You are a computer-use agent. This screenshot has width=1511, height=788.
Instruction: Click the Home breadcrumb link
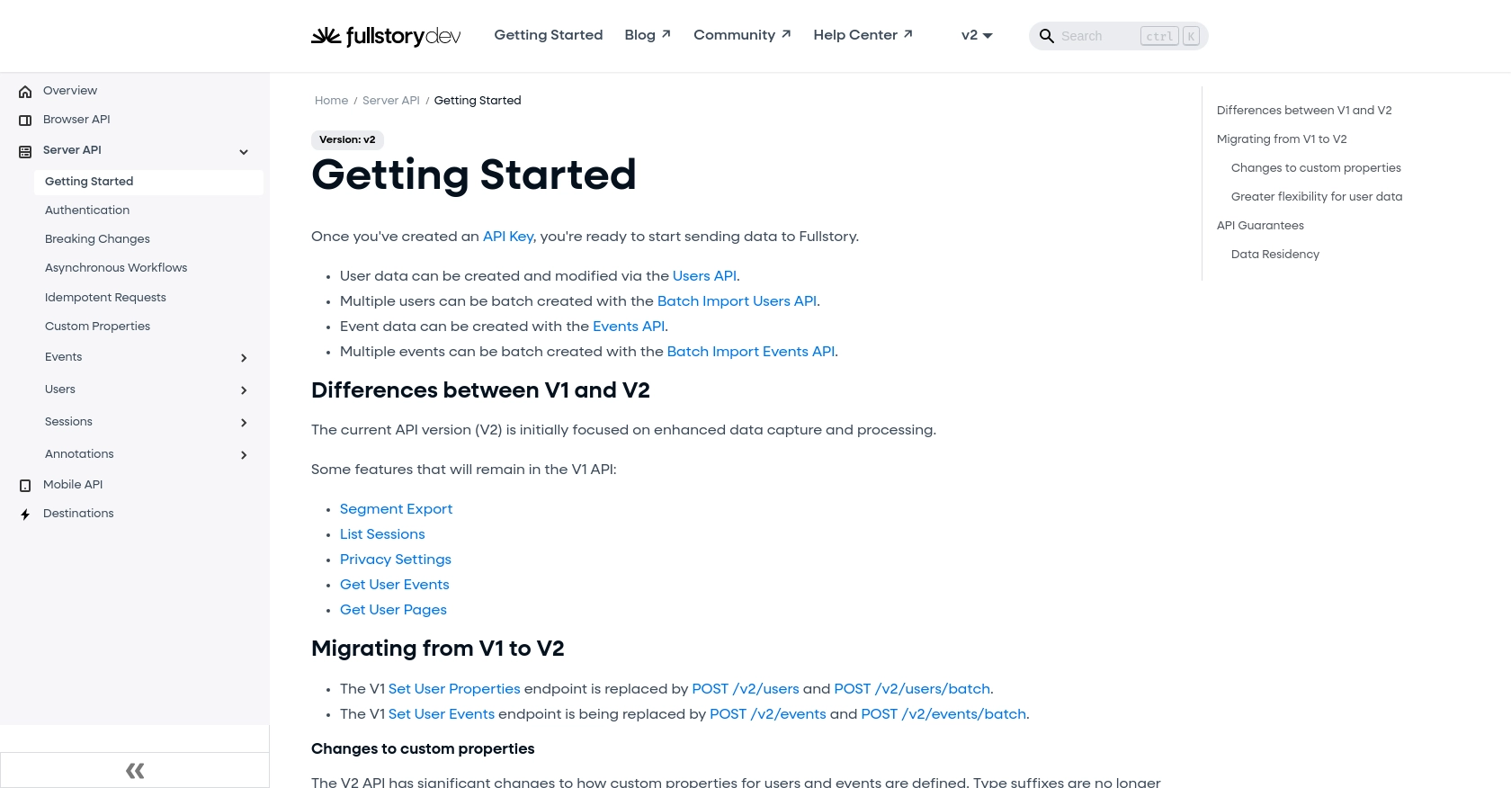(x=331, y=101)
